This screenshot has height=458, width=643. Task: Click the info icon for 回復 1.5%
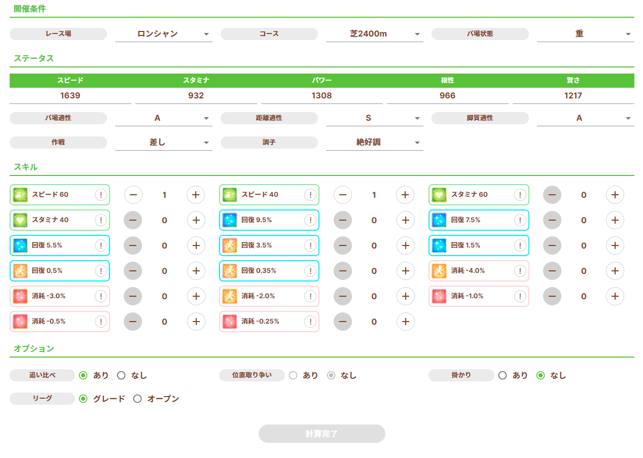pyautogui.click(x=520, y=245)
